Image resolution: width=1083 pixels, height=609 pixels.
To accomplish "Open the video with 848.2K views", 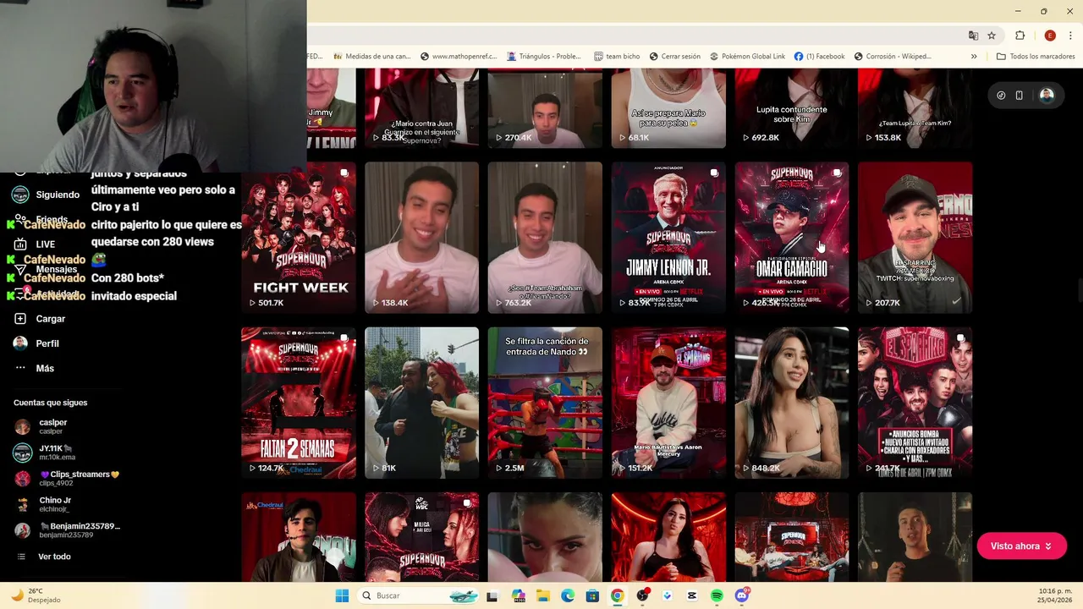I will click(792, 403).
